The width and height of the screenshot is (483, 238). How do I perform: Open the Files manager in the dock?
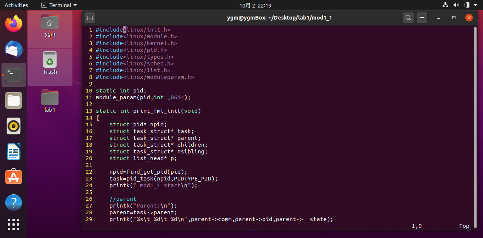tap(14, 100)
